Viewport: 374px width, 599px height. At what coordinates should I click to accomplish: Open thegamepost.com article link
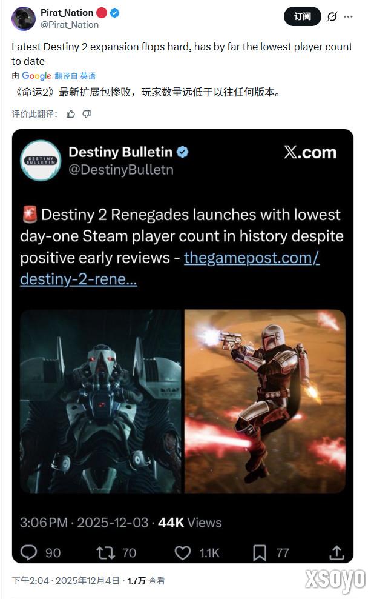point(169,269)
